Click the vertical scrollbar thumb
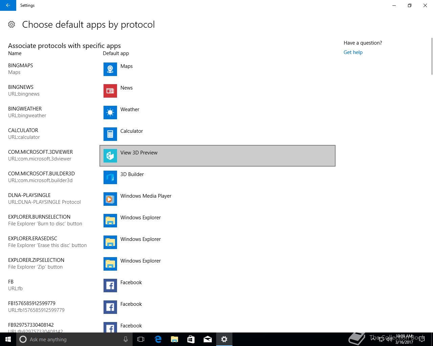Image resolution: width=433 pixels, height=346 pixels. click(432, 56)
